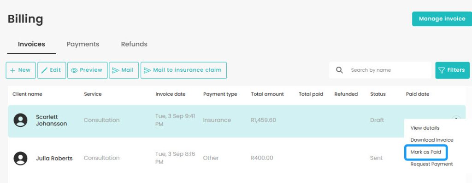Select Request Payment menu option
Image resolution: width=472 pixels, height=183 pixels.
click(431, 164)
